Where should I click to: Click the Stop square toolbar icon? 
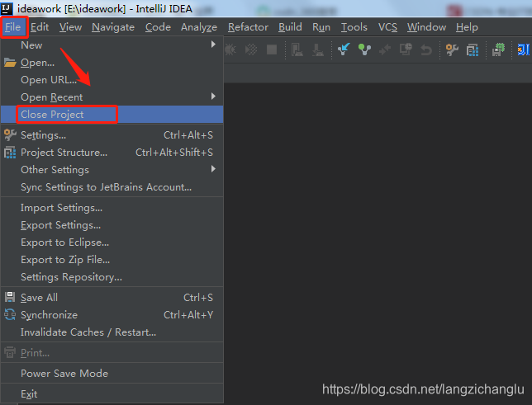click(272, 49)
